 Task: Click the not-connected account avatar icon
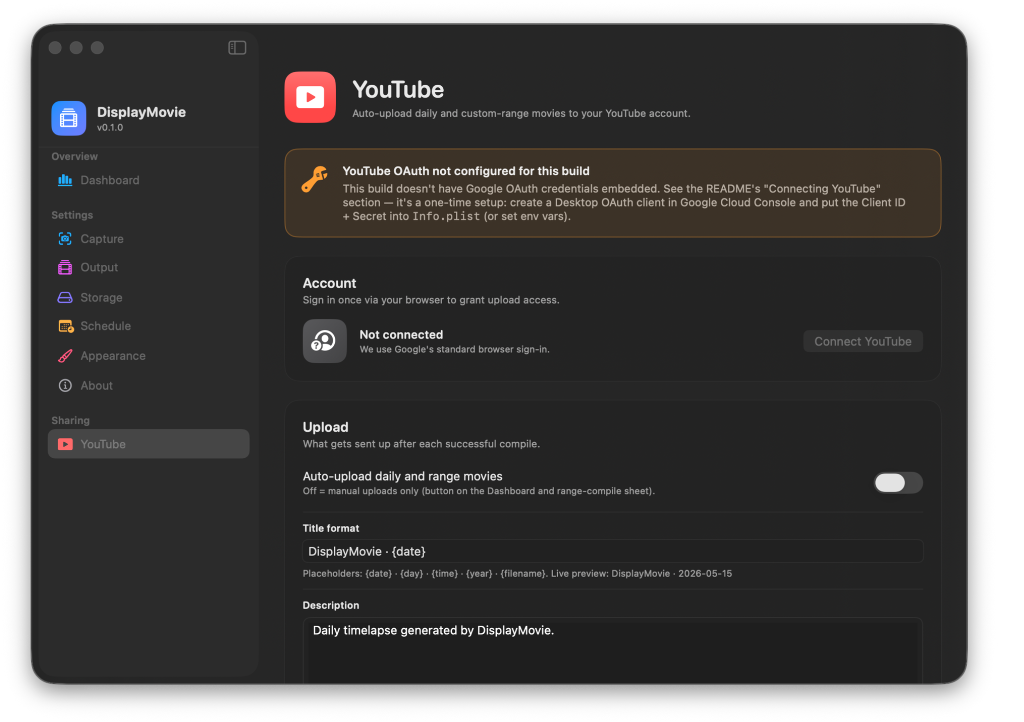pos(324,341)
